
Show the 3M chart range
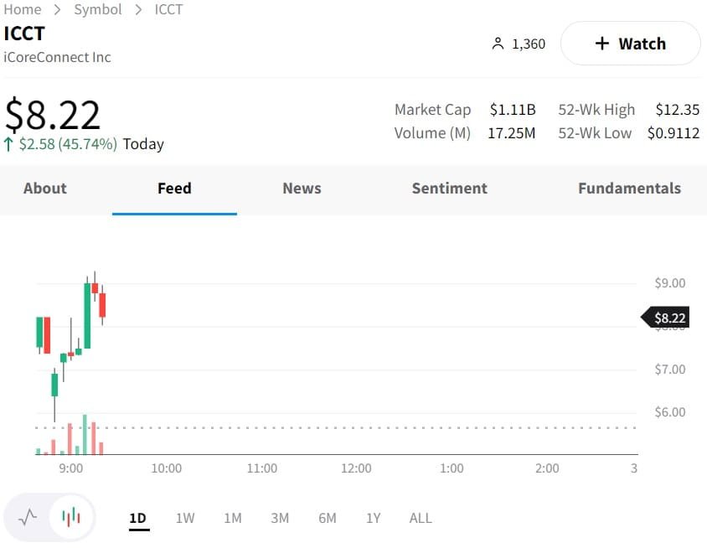coord(280,518)
